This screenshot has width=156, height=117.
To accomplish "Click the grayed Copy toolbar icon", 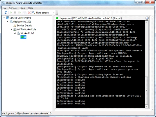I will click(25, 13).
